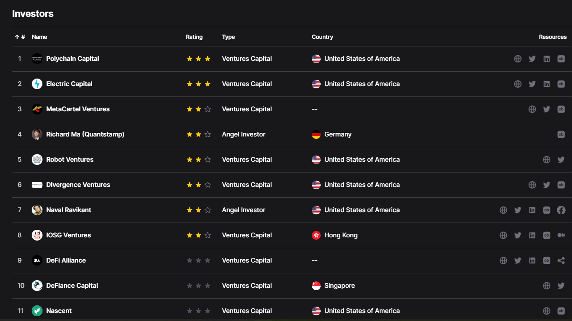Open Polychain Capital's website globe icon
Image resolution: width=572 pixels, height=321 pixels.
(x=517, y=59)
